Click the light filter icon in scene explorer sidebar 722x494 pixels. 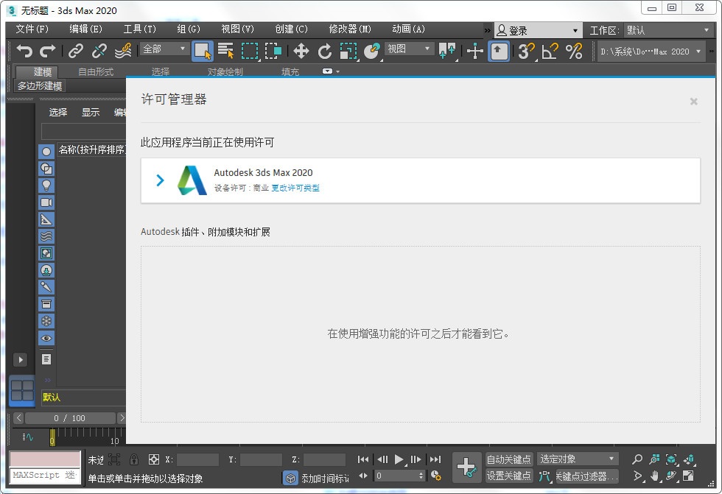pos(46,186)
